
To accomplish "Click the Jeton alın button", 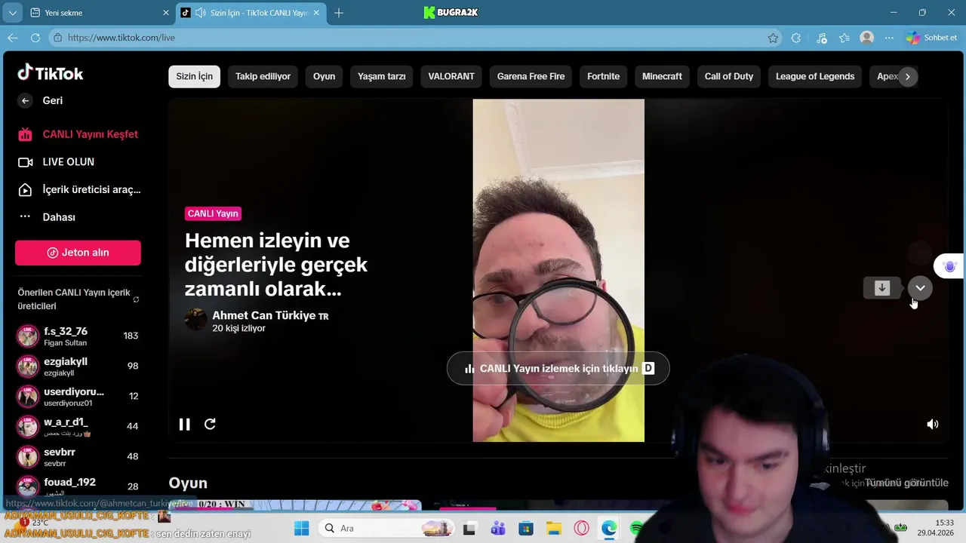I will (78, 253).
